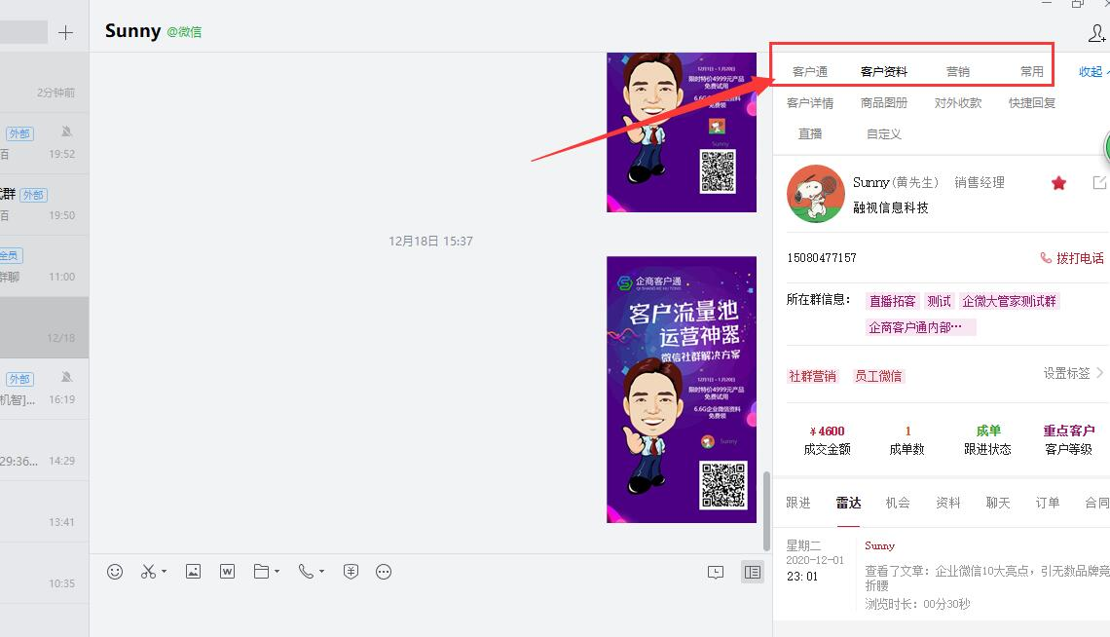Select the conversation at 16:19

coord(44,390)
